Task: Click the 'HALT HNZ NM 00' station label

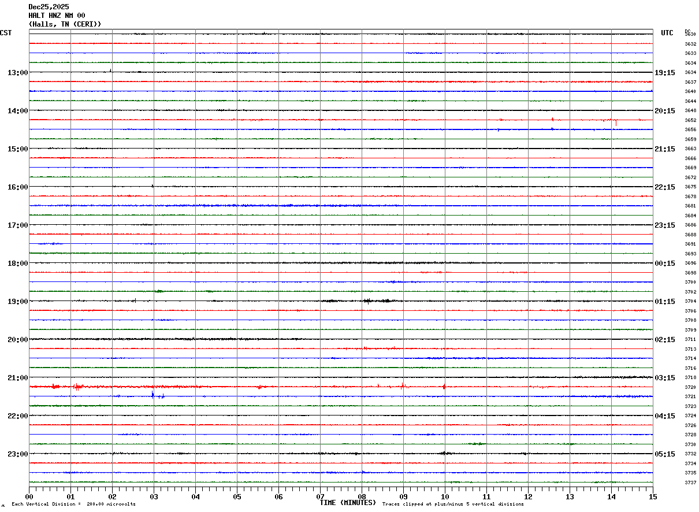Action: (x=57, y=16)
